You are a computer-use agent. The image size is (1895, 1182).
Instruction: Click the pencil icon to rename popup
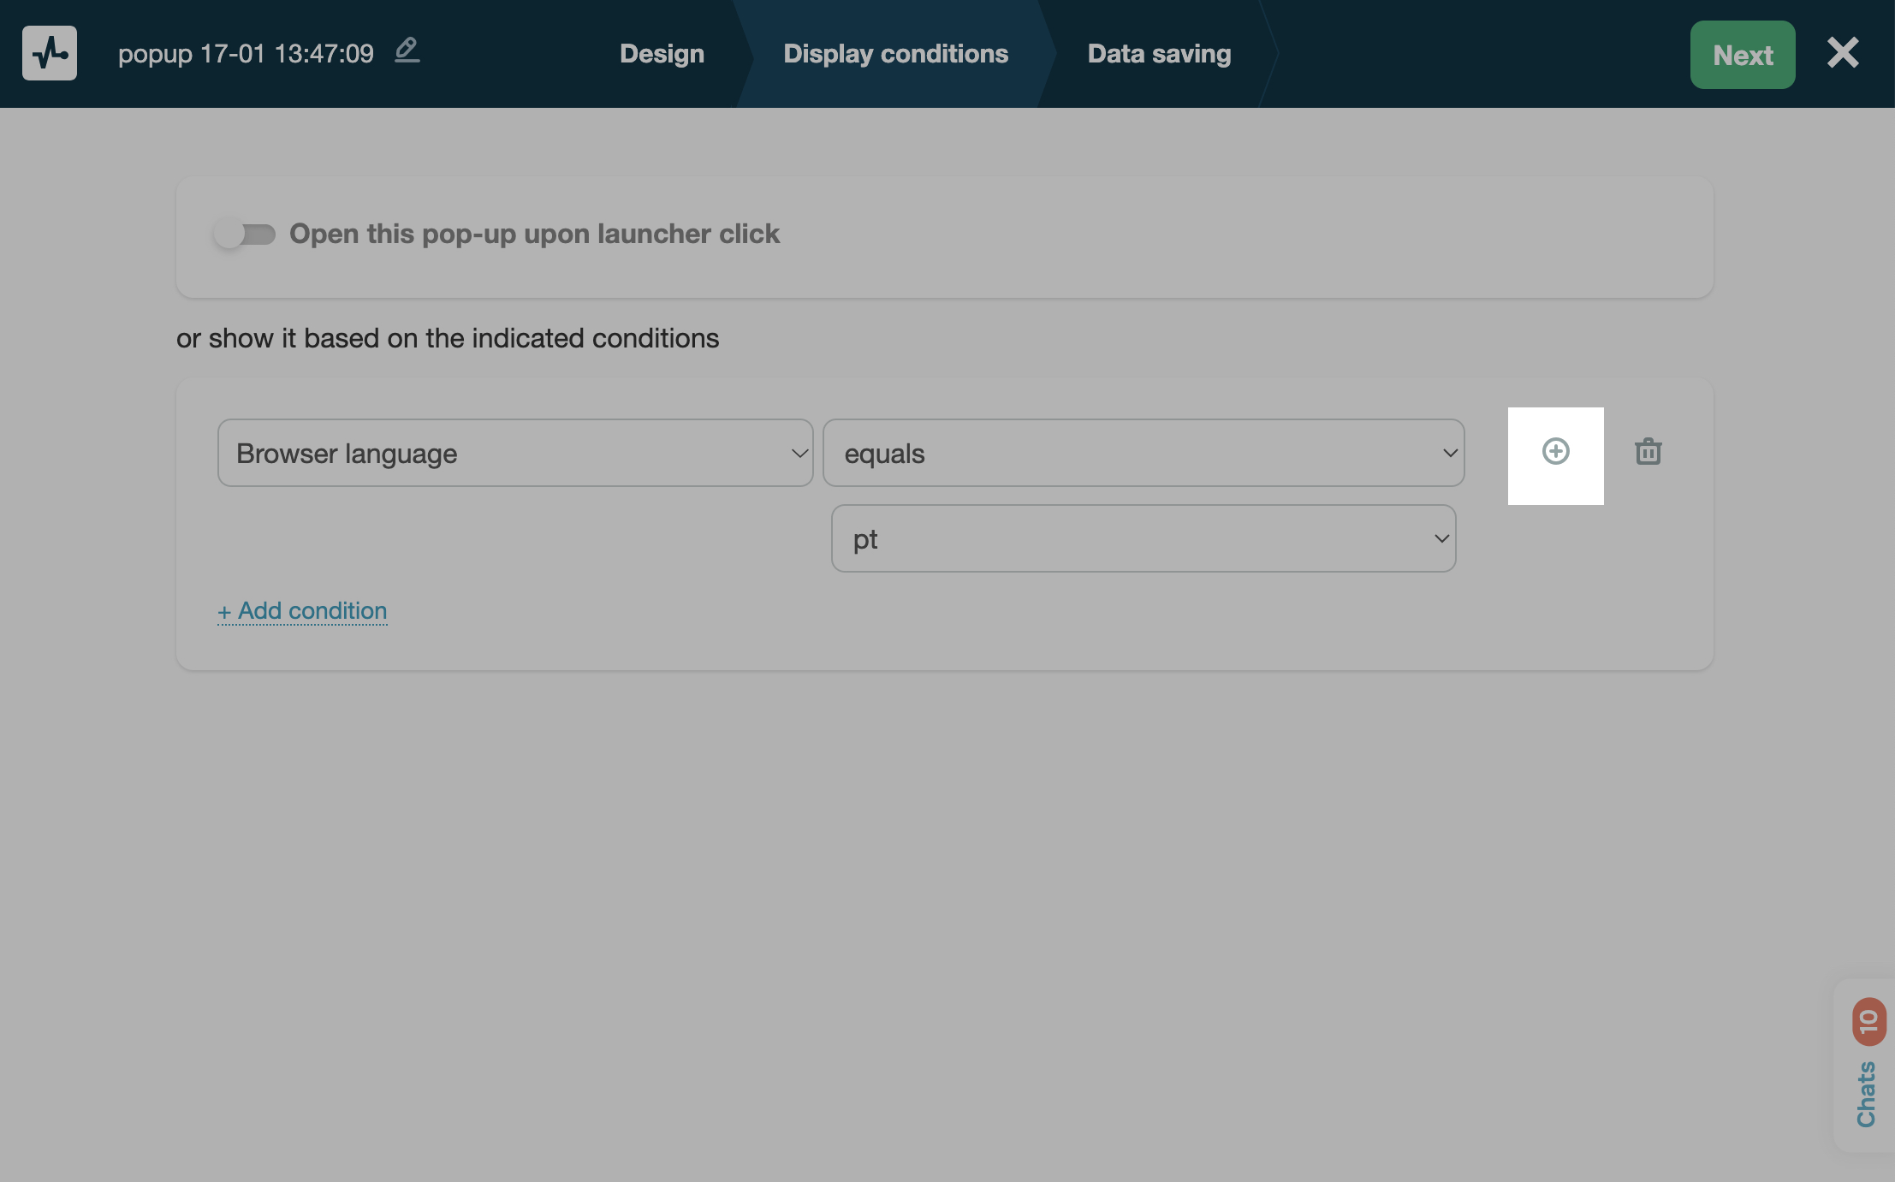pyautogui.click(x=407, y=50)
